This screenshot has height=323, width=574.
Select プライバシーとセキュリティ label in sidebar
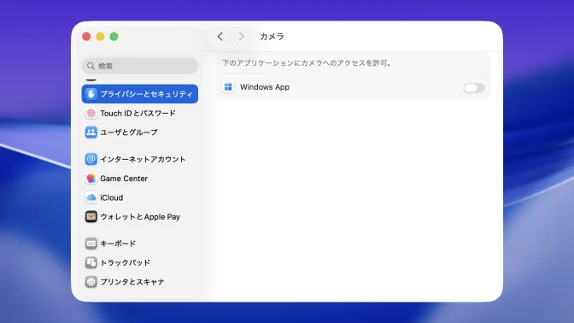click(146, 94)
